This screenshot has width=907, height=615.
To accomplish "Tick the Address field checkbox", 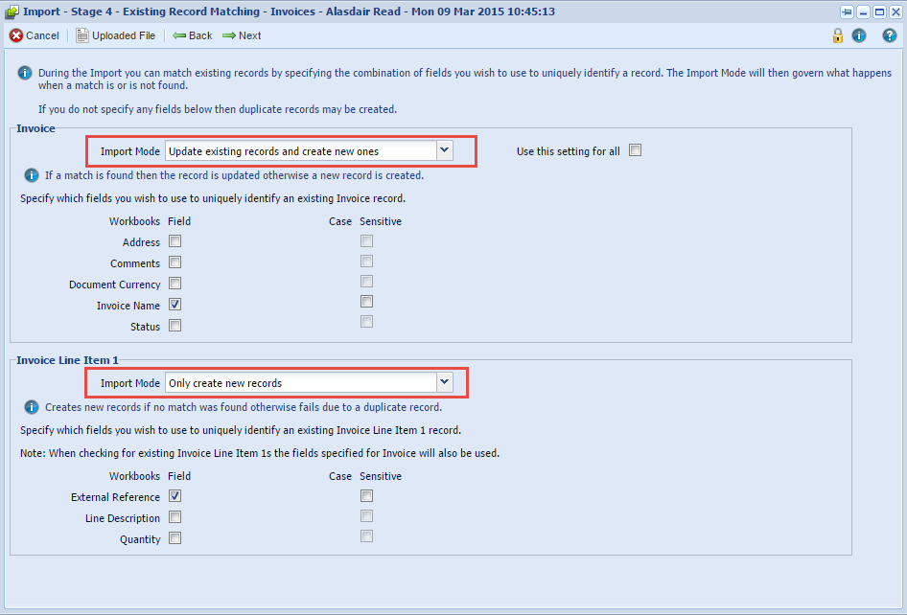I will [x=175, y=241].
